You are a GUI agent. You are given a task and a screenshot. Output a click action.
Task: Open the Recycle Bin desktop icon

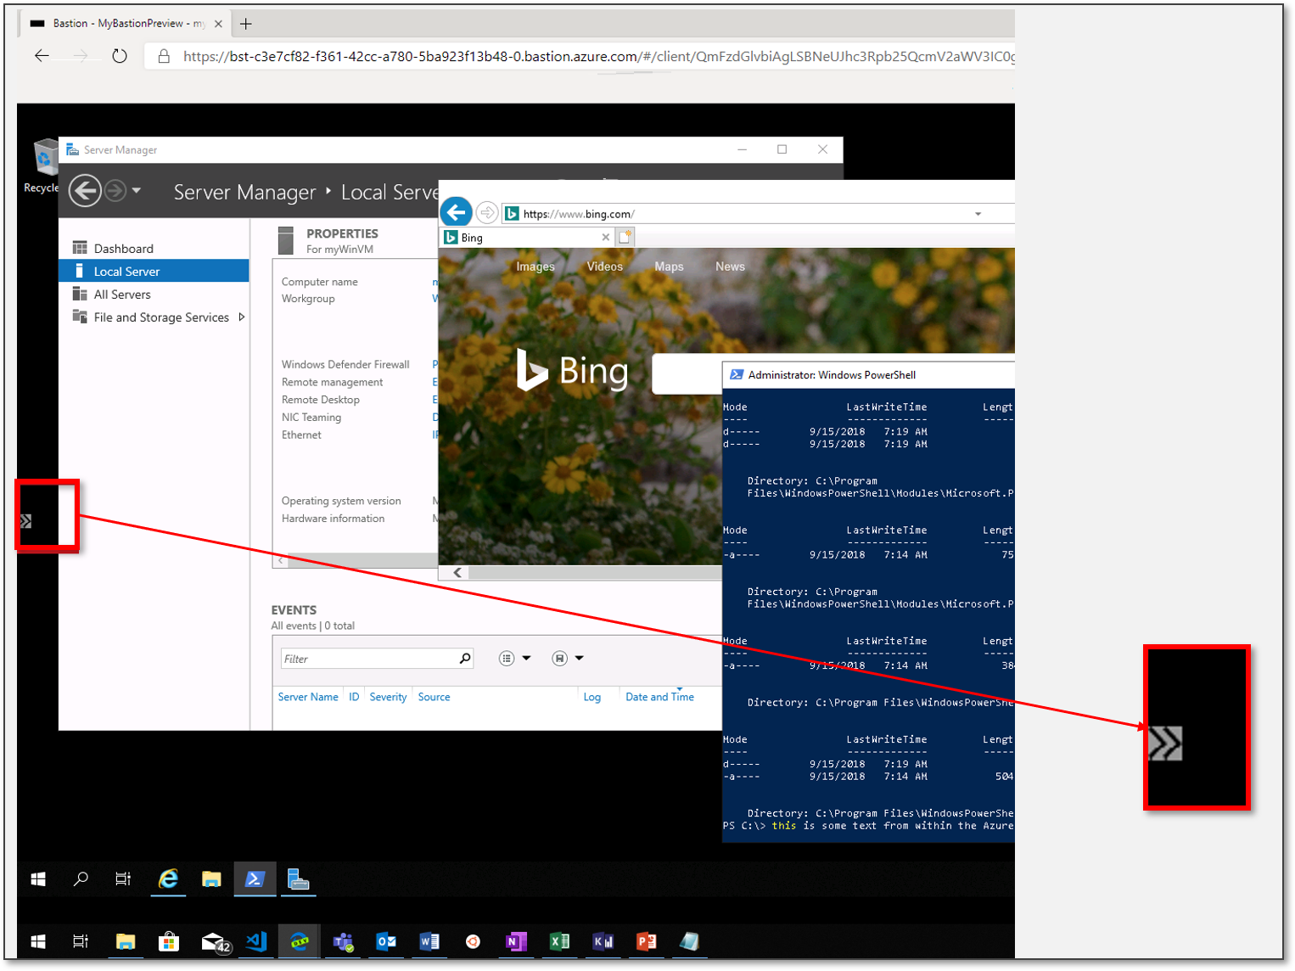[x=42, y=166]
